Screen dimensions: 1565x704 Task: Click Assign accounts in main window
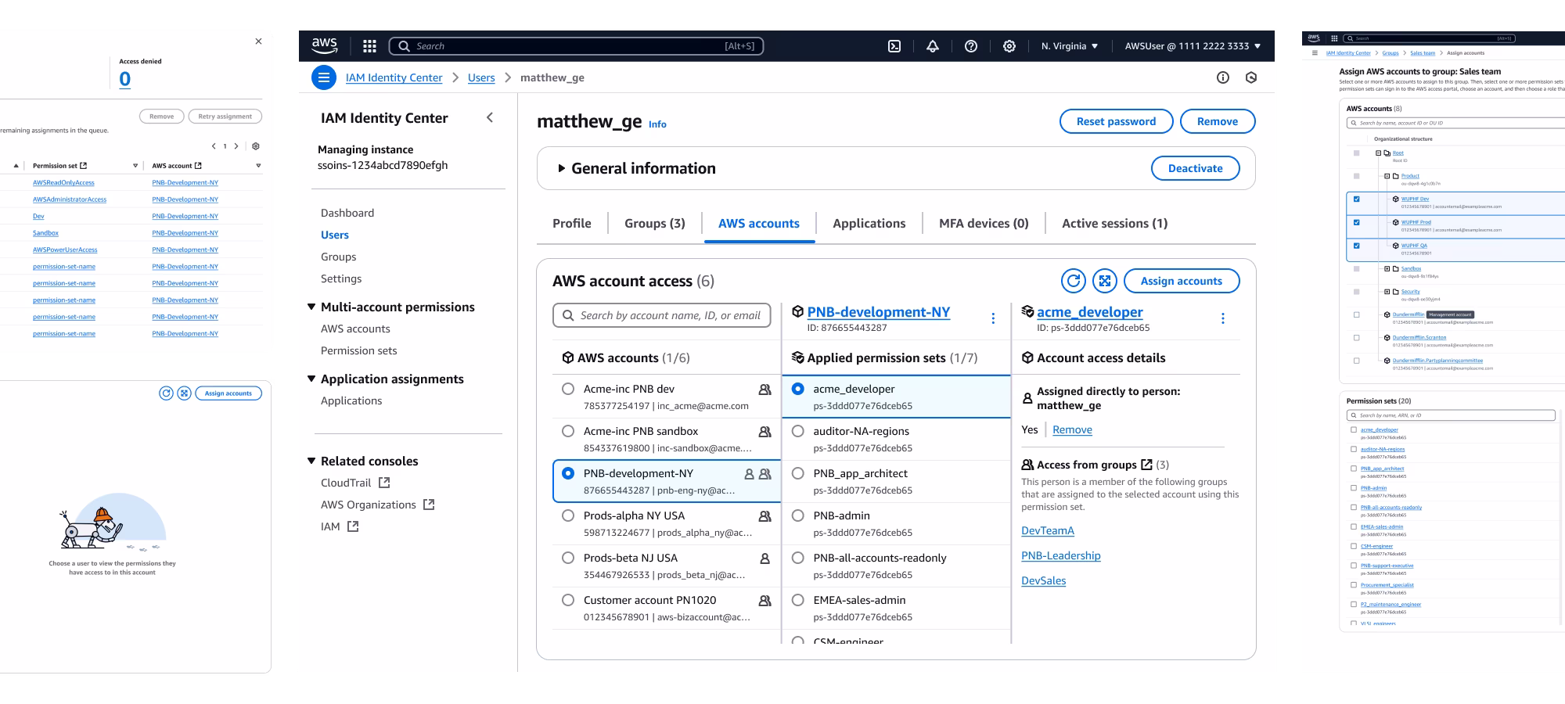[x=1181, y=281]
